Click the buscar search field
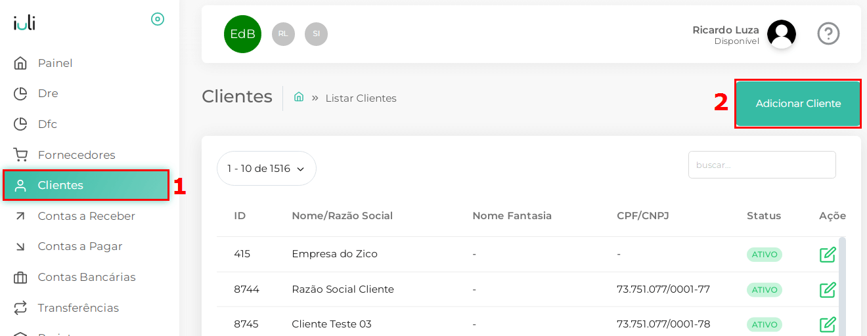 [761, 165]
